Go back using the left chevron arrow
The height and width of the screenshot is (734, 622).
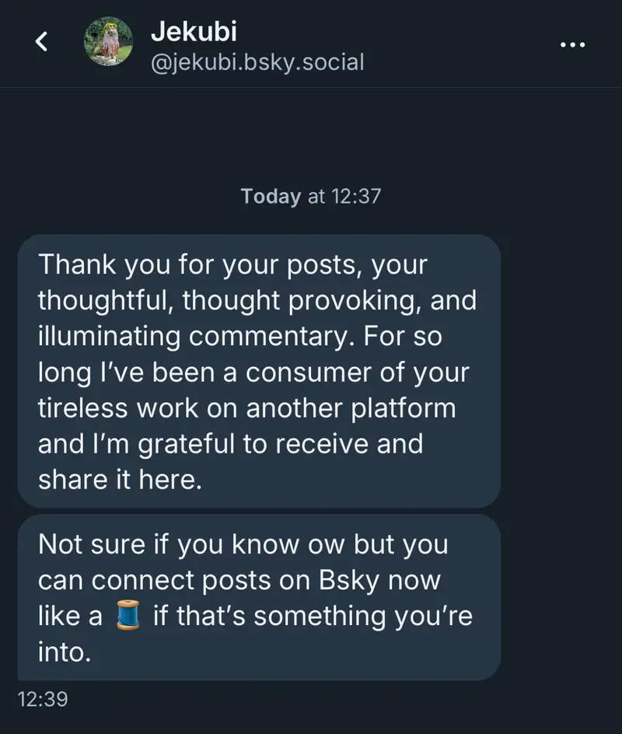click(44, 44)
